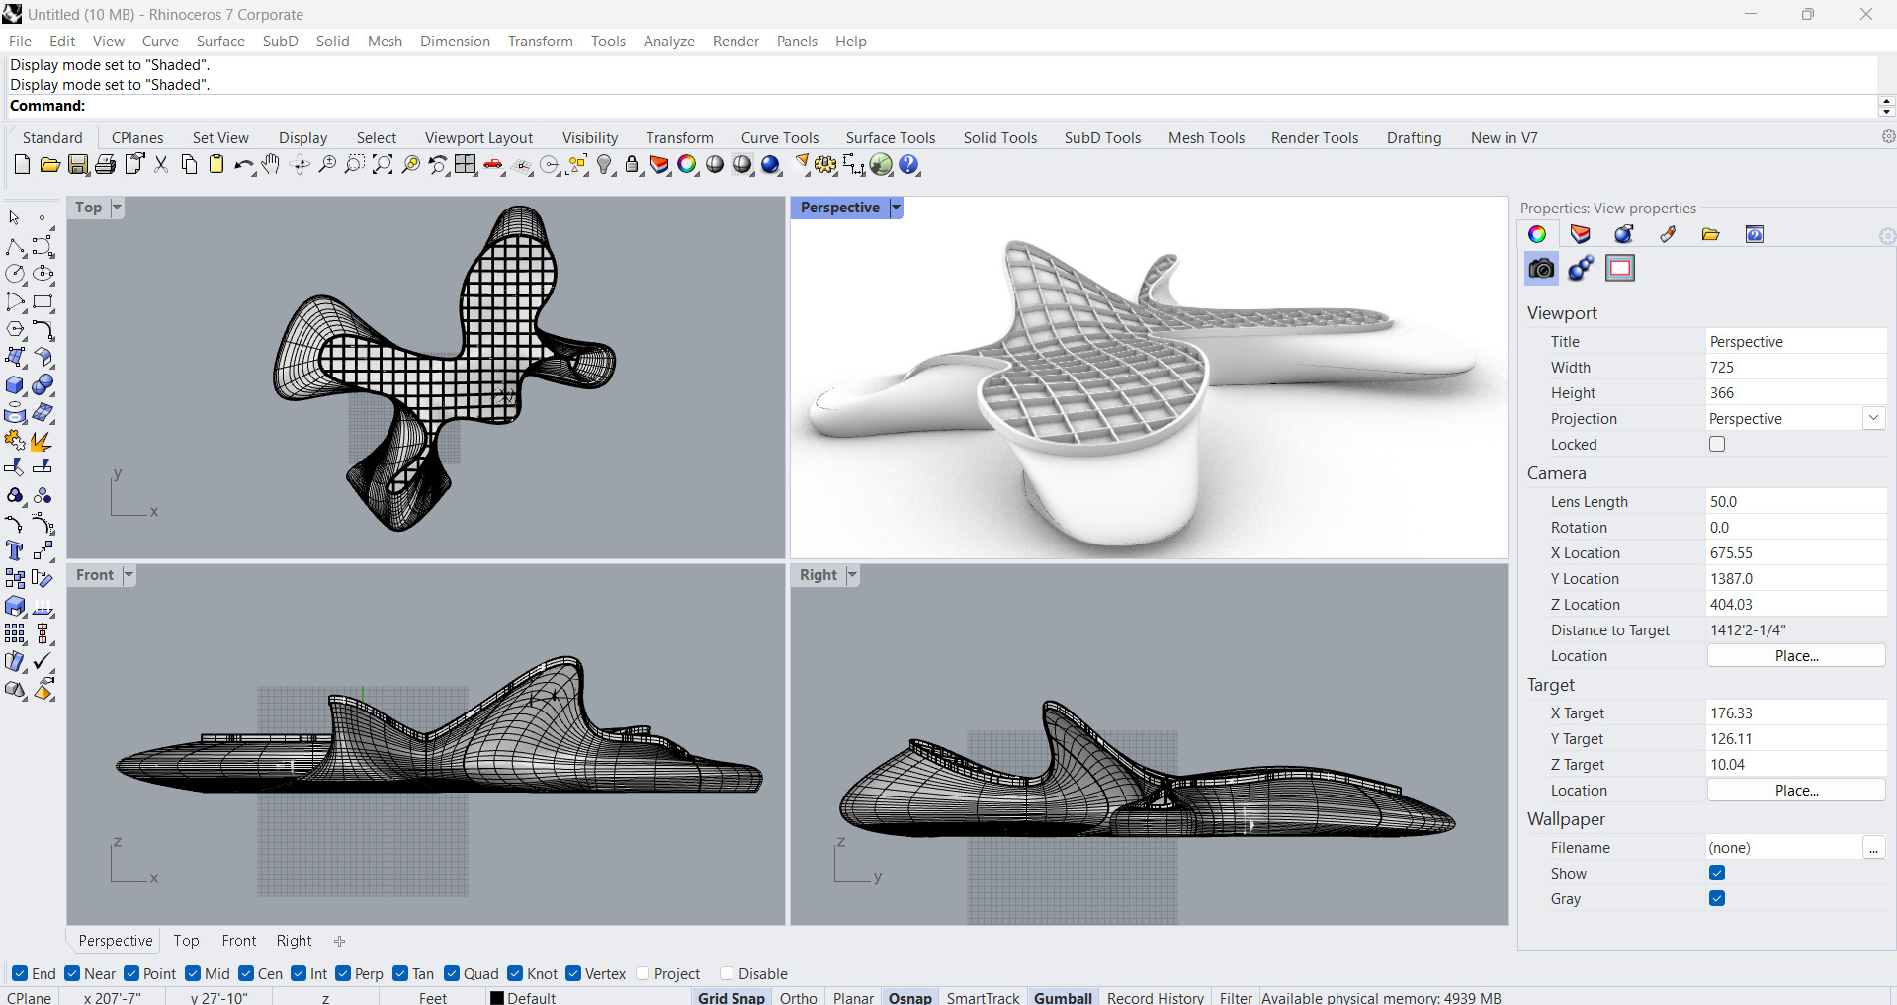Screen dimensions: 1897x1005
Task: Toggle the Knot osnap checkbox
Action: click(515, 973)
